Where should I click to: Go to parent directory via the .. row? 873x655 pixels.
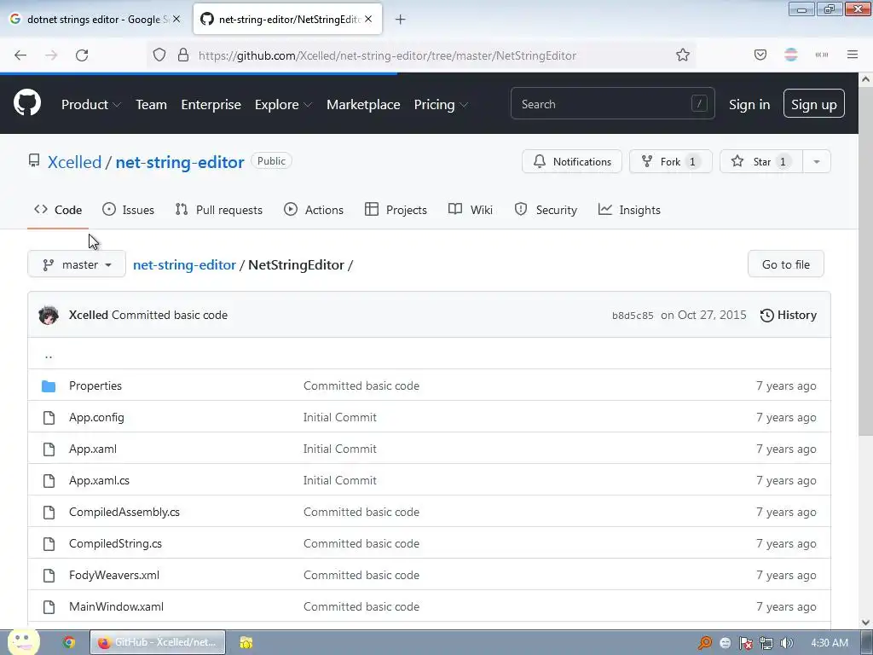pyautogui.click(x=49, y=355)
